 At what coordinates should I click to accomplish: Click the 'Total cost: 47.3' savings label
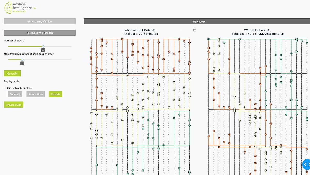258,34
